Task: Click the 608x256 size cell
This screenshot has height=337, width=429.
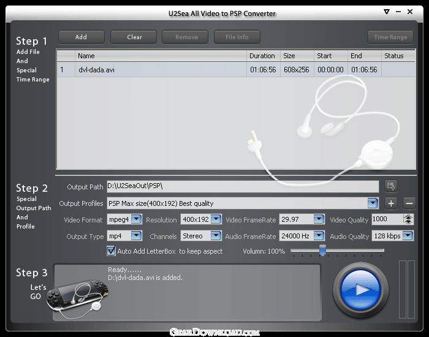Action: 297,70
